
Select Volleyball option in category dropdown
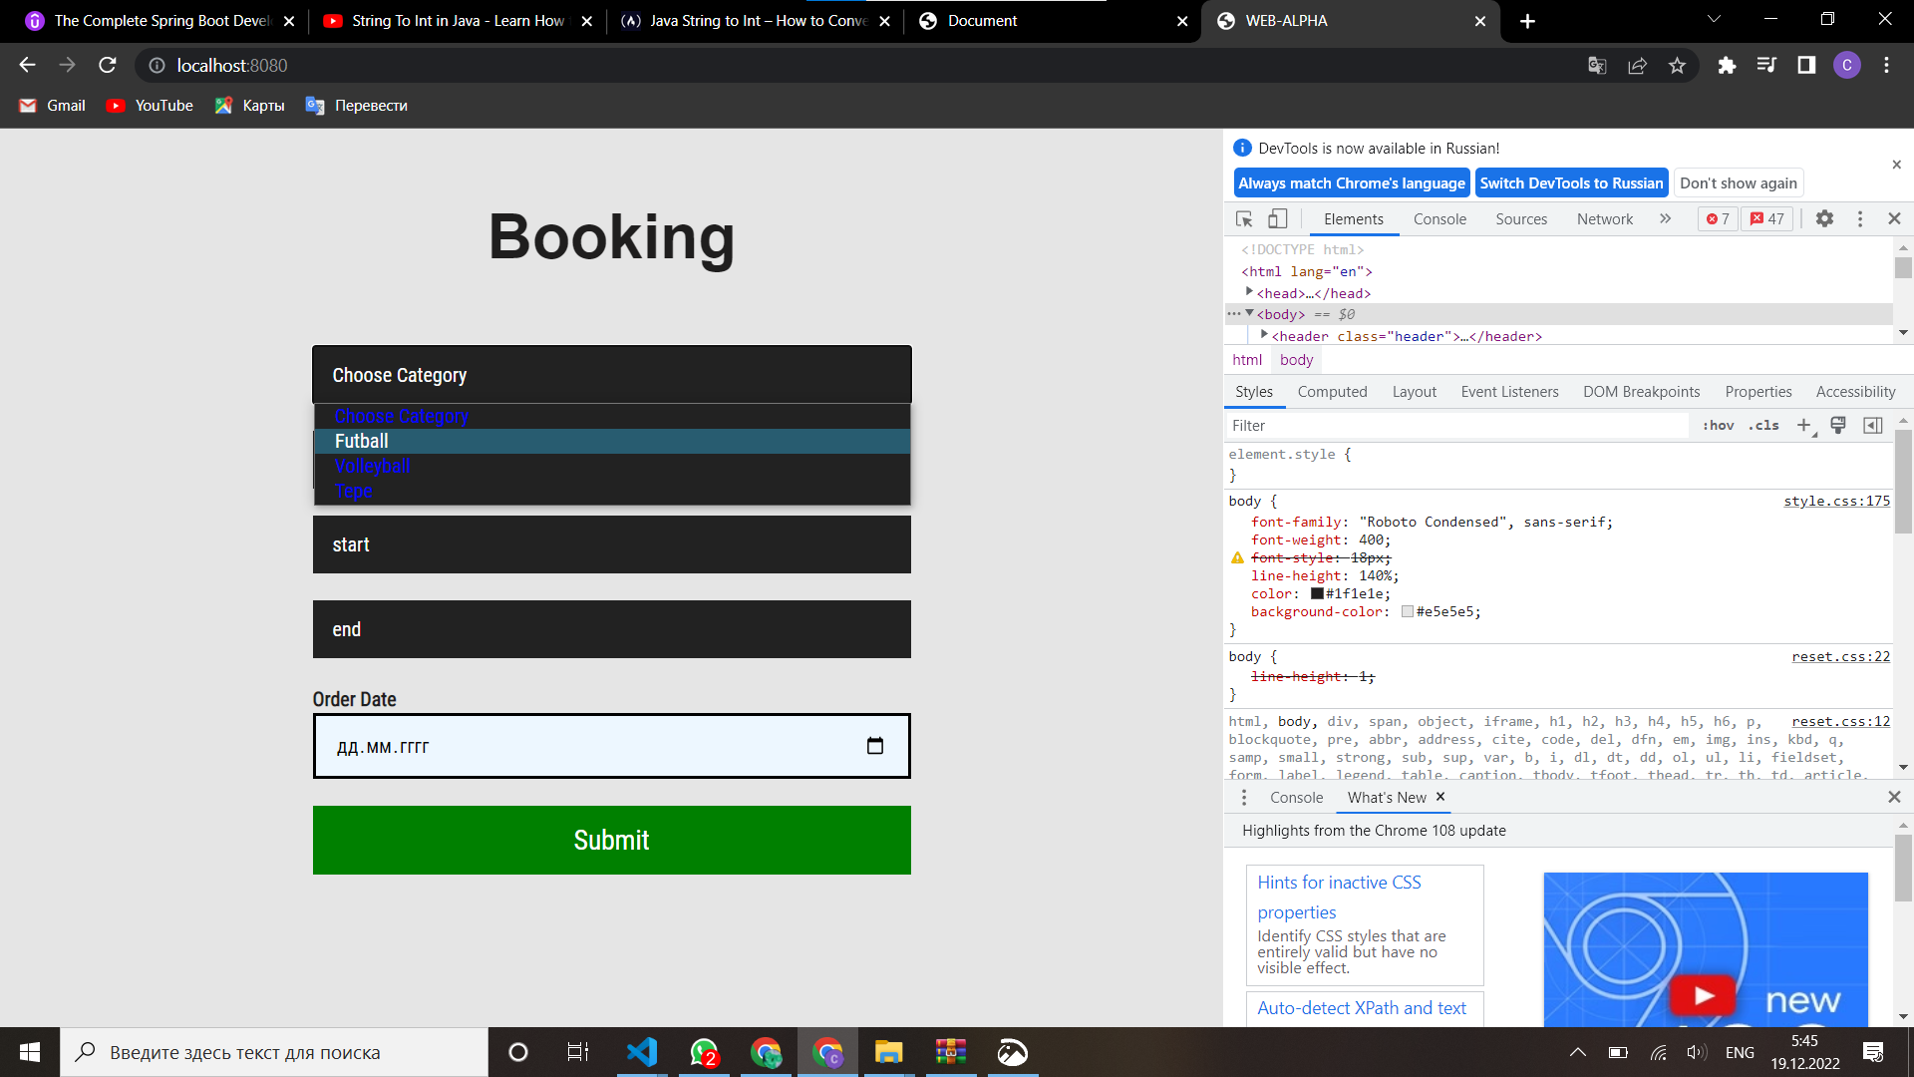point(373,466)
